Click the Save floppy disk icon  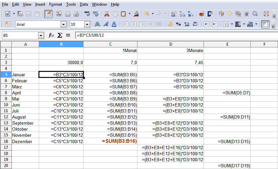29,14
